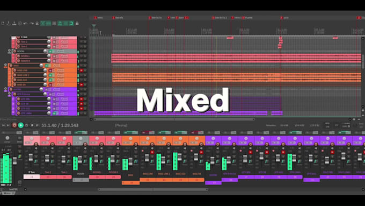Collapse the ROOM folder track
The width and height of the screenshot is (365, 206).
[9, 51]
